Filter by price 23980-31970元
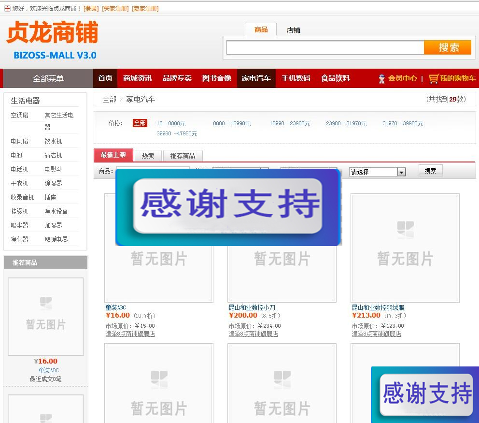 click(x=346, y=123)
